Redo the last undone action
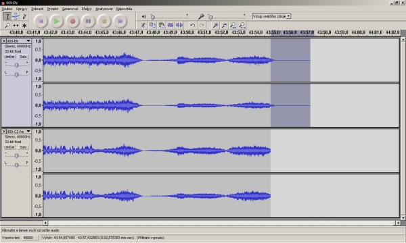 pyautogui.click(x=202, y=25)
